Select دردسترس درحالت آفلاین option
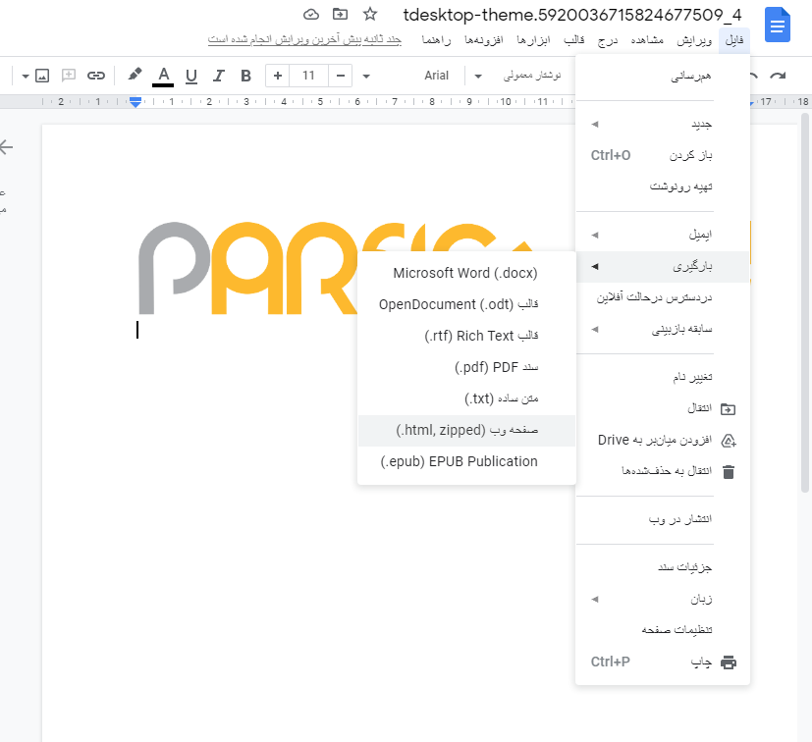The height and width of the screenshot is (742, 812). 663,297
